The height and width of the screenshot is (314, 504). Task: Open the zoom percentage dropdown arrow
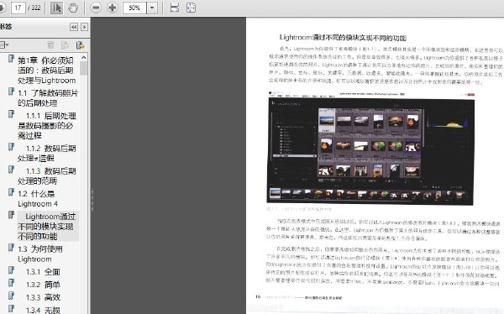click(x=152, y=8)
